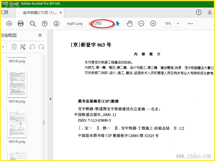
Task: Click the (京)新登字 063 号 heading
Action: click(x=91, y=45)
